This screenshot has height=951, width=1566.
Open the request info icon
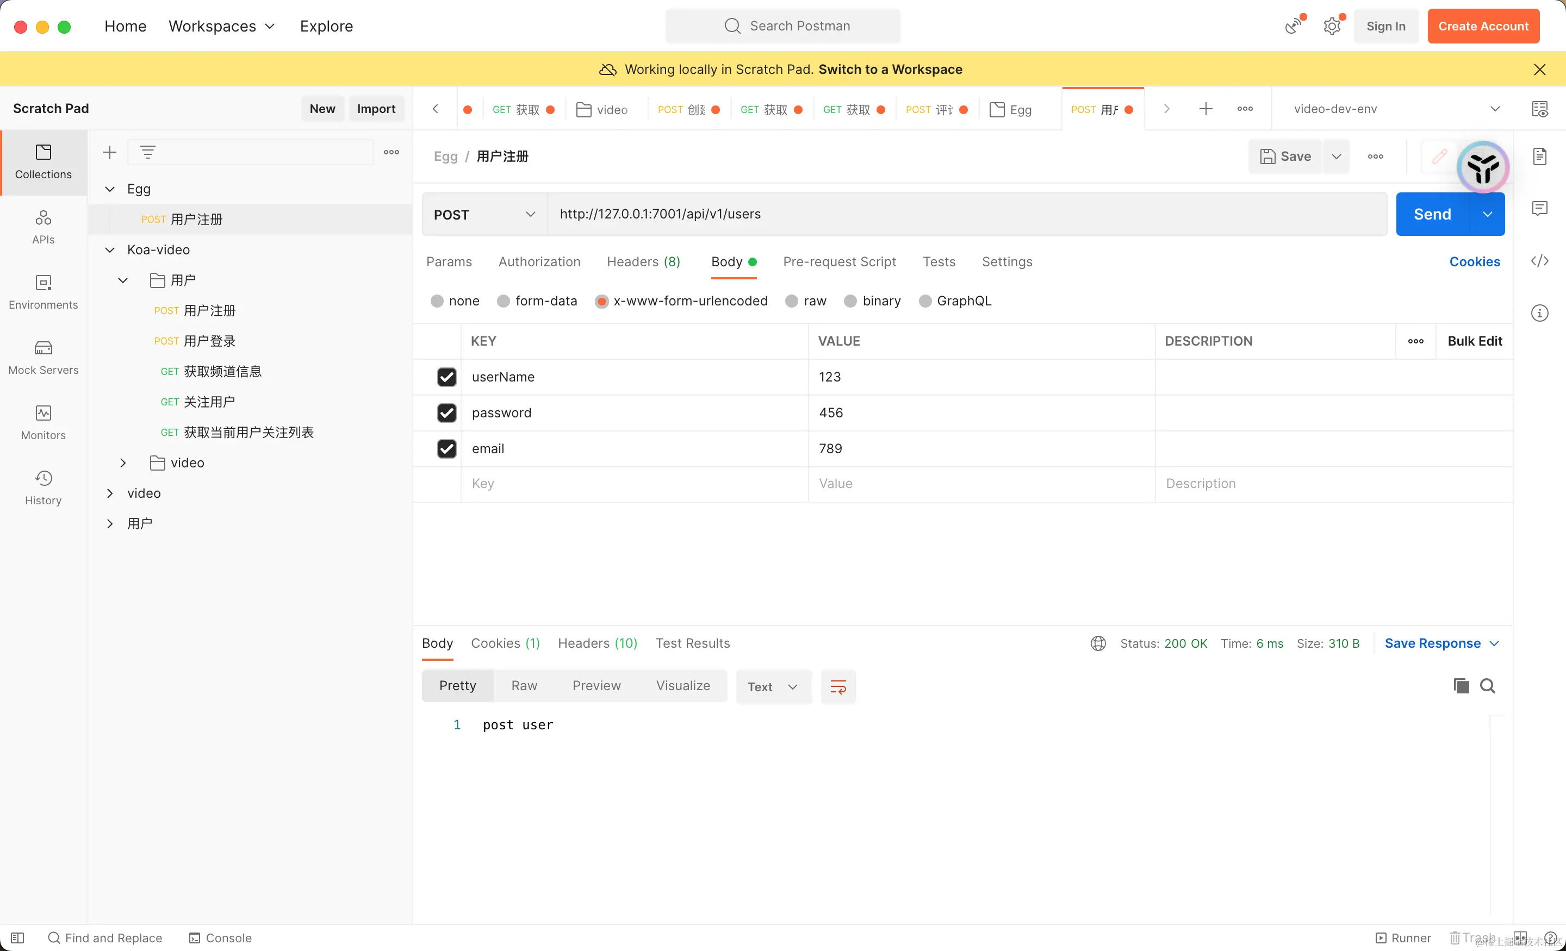(x=1539, y=313)
